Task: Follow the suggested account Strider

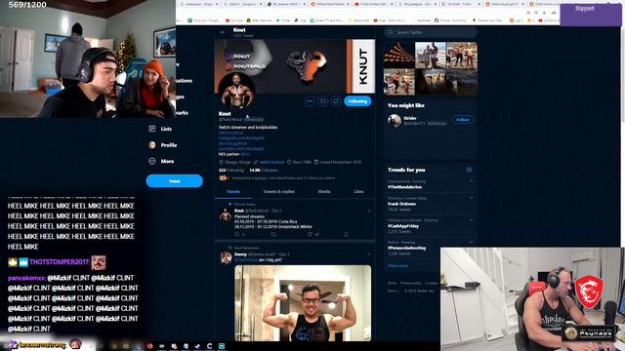Action: click(462, 119)
